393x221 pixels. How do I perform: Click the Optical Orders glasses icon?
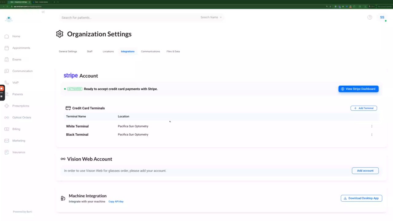[x=7, y=118]
